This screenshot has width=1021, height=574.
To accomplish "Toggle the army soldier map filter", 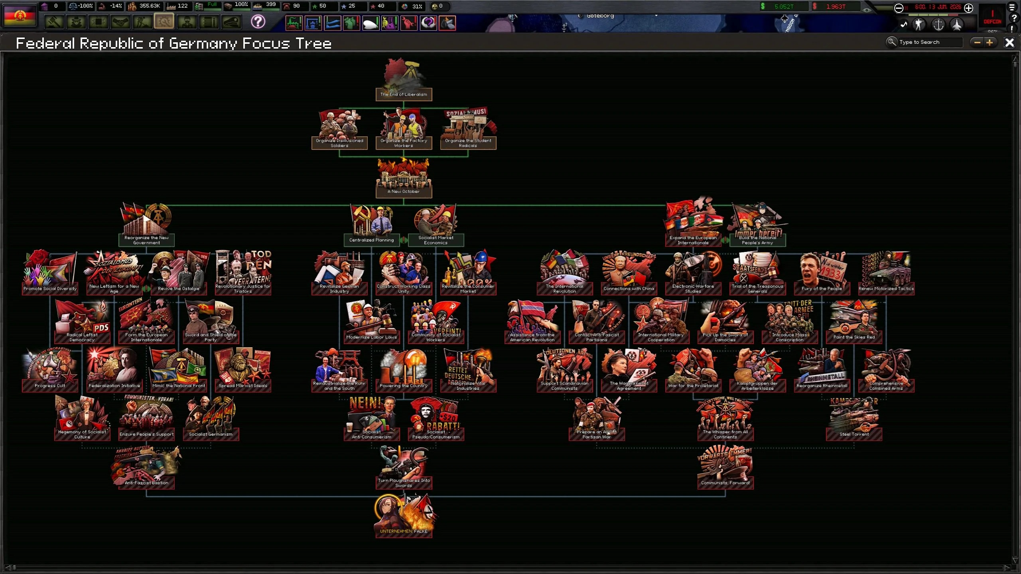I will click(x=919, y=25).
